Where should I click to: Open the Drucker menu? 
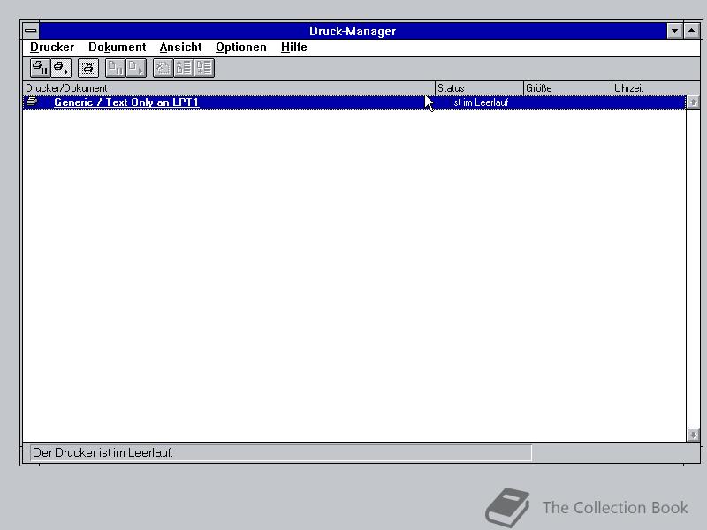click(x=52, y=48)
